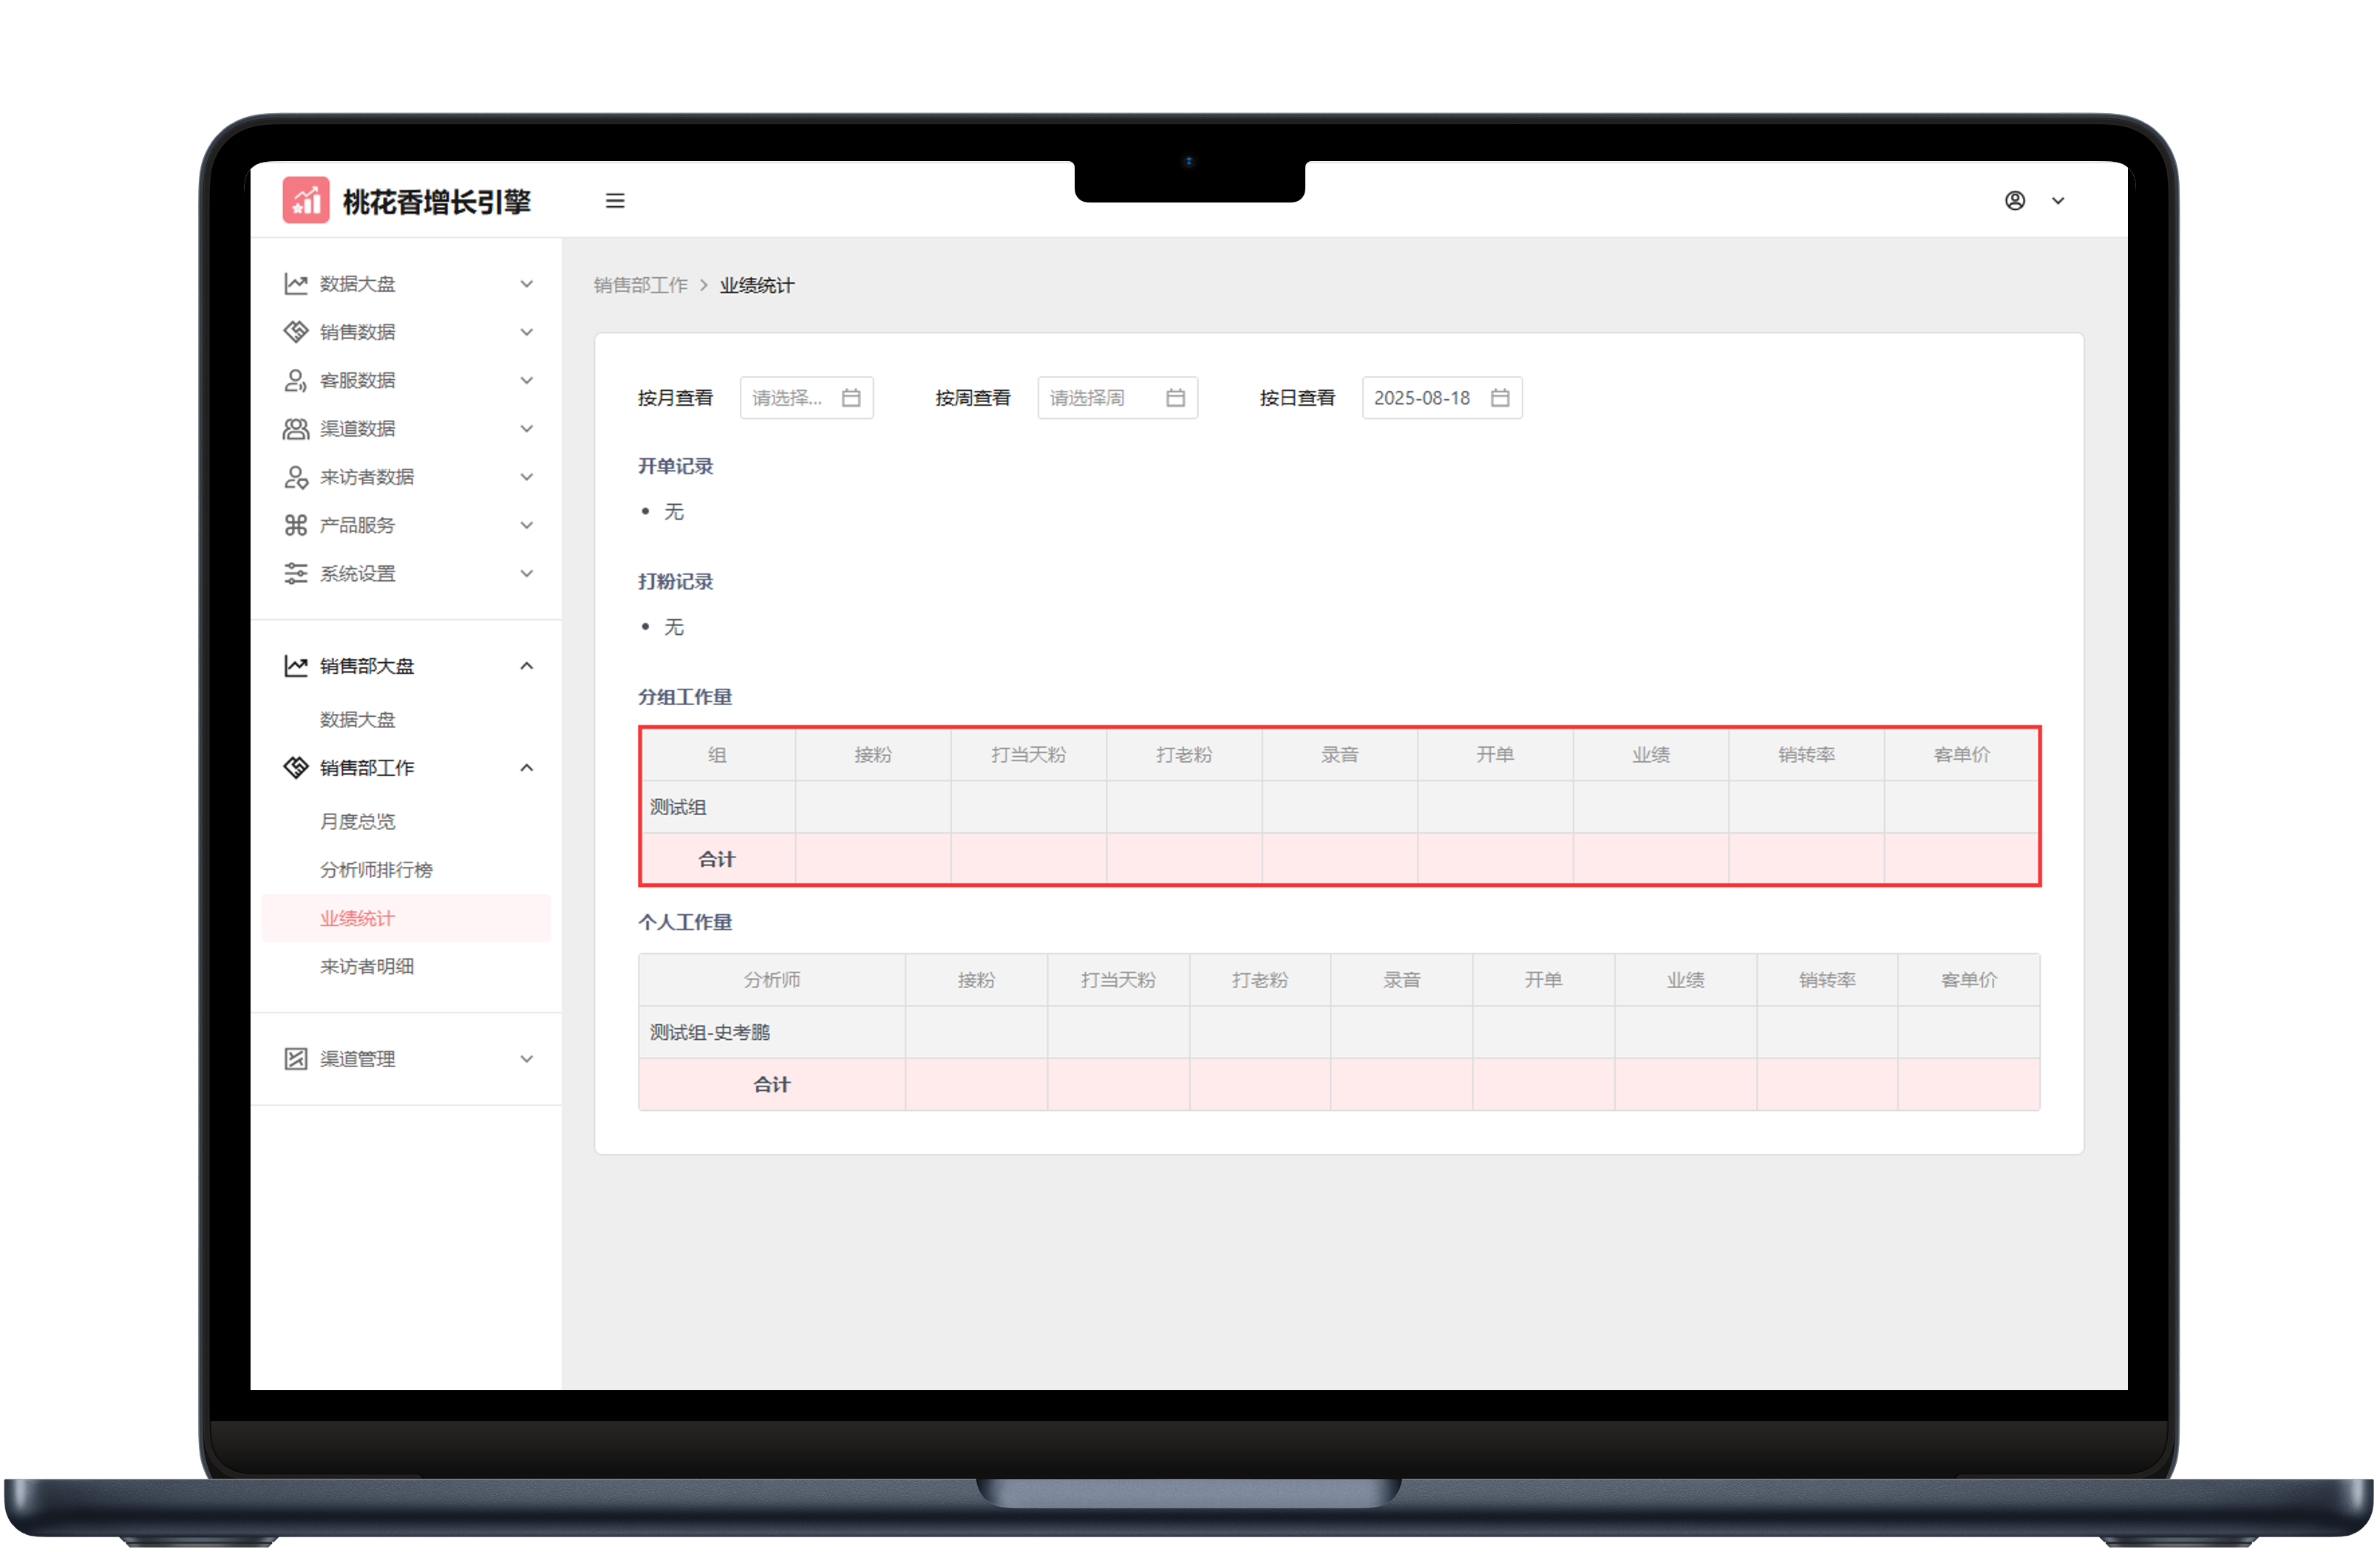
Task: Open the 分析师排行榜 menu item
Action: tap(376, 870)
